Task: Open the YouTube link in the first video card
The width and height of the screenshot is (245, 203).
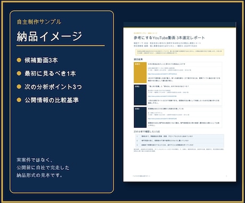Action: (x=162, y=74)
